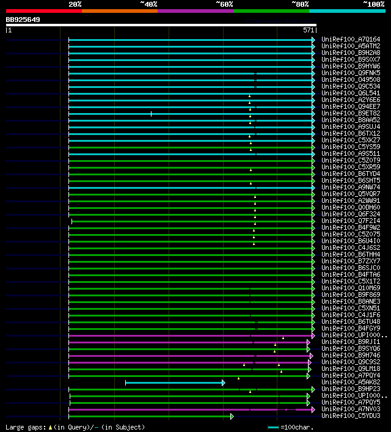Select the UniRef100_O49508 label
This screenshot has height=432, width=391.
351,79
